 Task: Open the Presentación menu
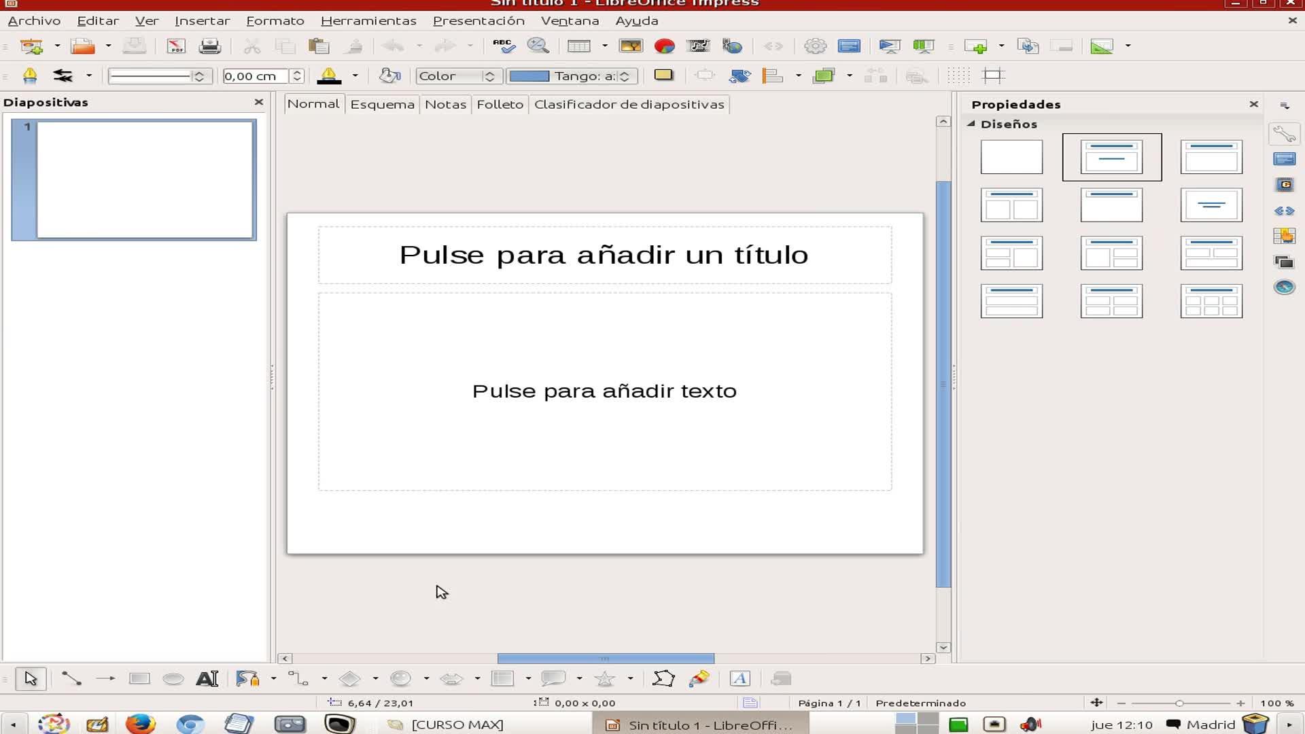coord(478,20)
